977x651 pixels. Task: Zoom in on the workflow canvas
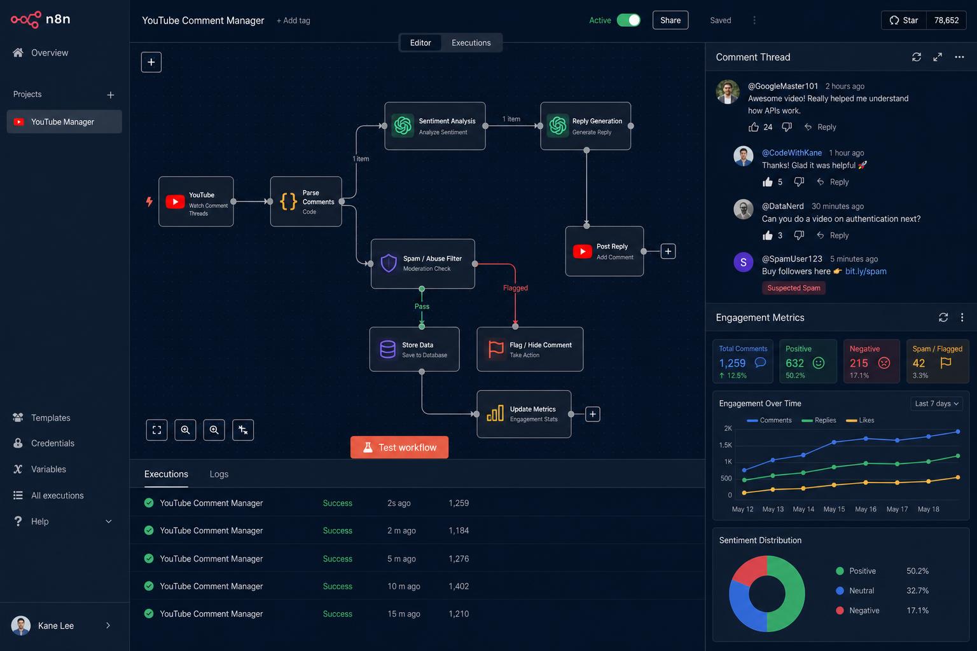185,430
